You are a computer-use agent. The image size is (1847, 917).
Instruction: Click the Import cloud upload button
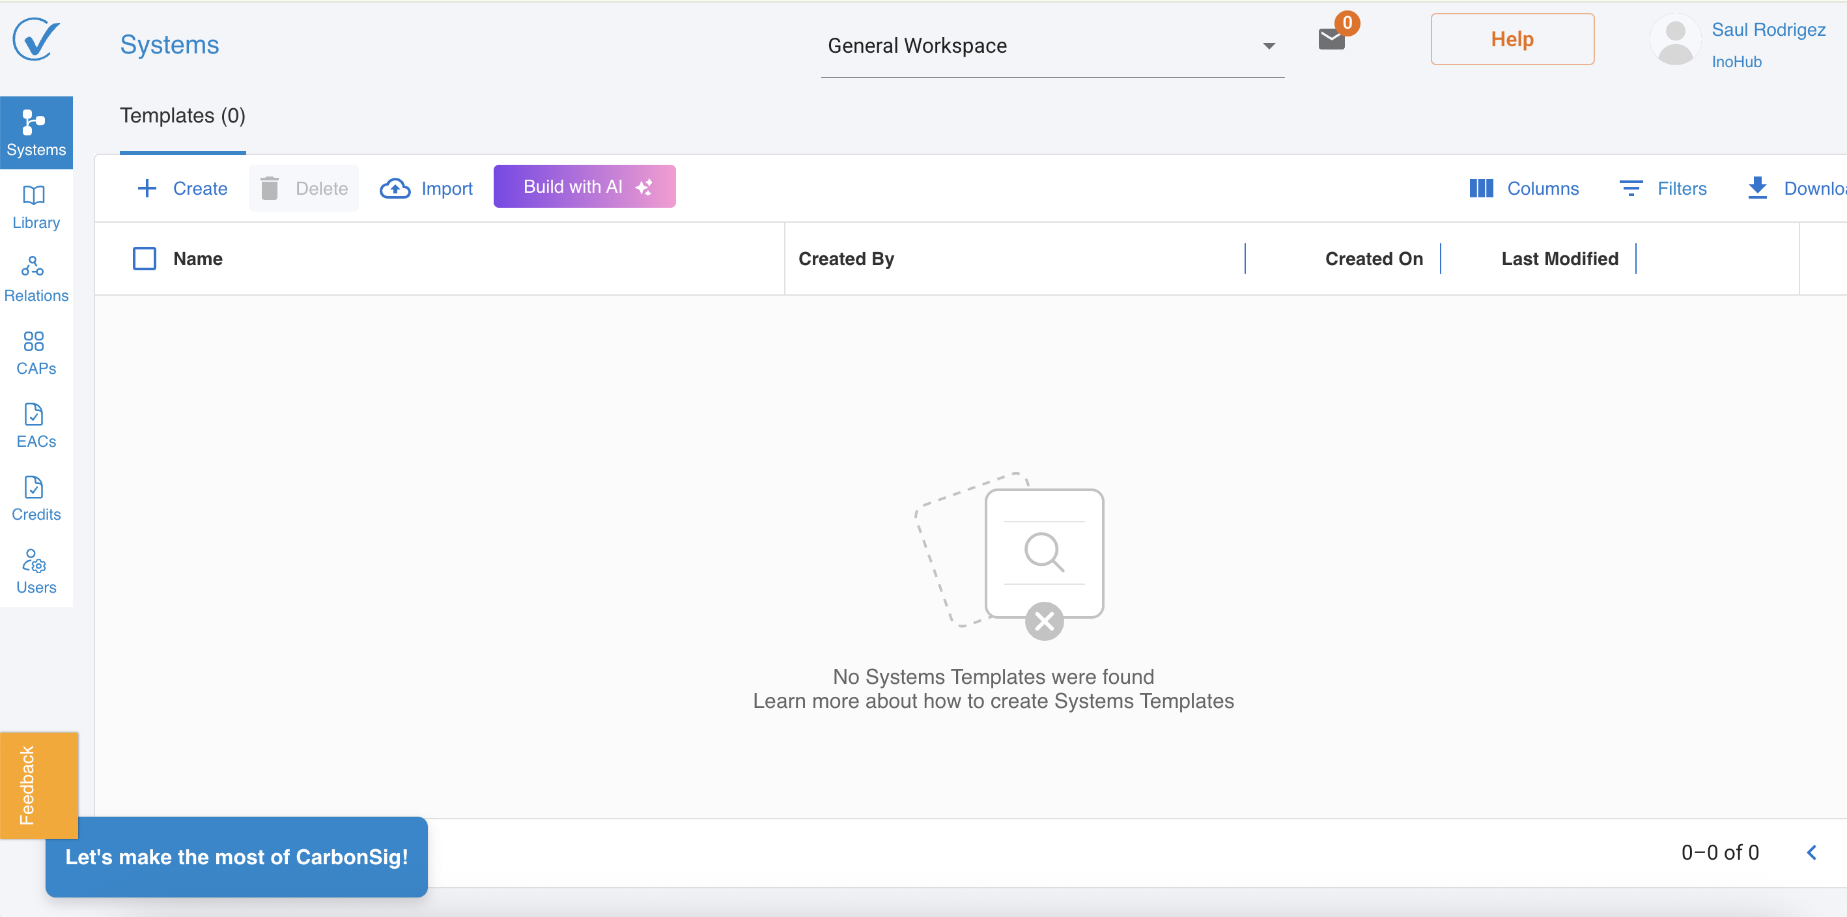(x=426, y=189)
